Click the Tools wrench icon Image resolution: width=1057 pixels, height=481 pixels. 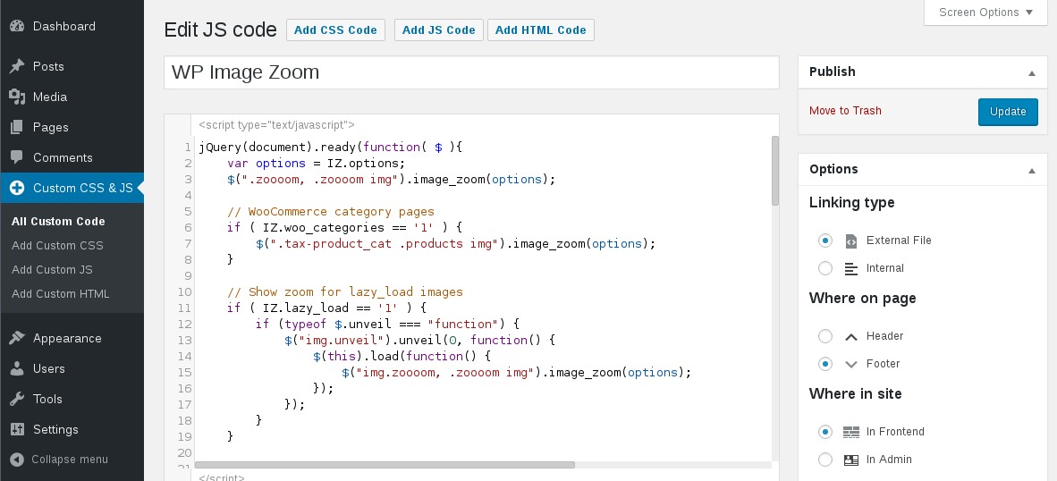click(x=17, y=399)
